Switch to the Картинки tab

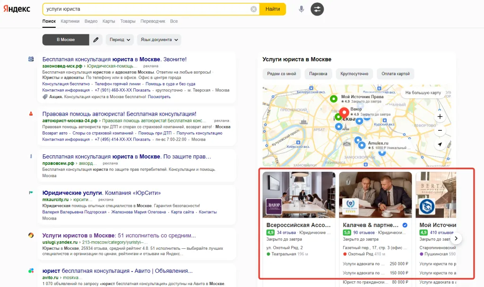[x=70, y=21]
